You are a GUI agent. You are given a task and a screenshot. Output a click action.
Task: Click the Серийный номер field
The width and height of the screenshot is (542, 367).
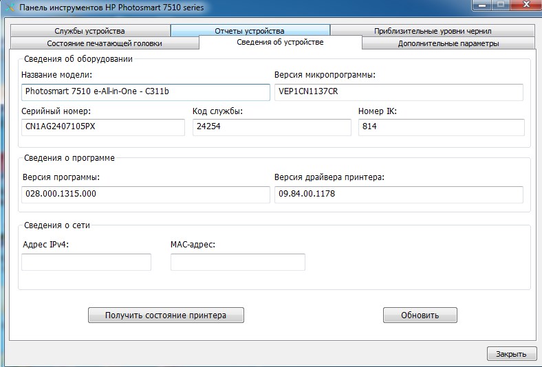tap(103, 127)
